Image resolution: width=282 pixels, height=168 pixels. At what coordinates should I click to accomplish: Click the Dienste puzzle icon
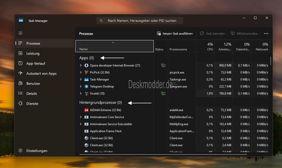coord(20,103)
